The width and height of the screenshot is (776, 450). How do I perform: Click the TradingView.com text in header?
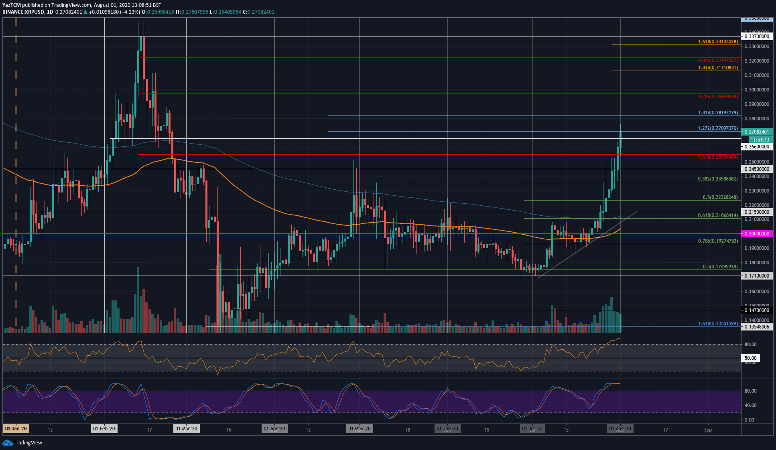(71, 5)
